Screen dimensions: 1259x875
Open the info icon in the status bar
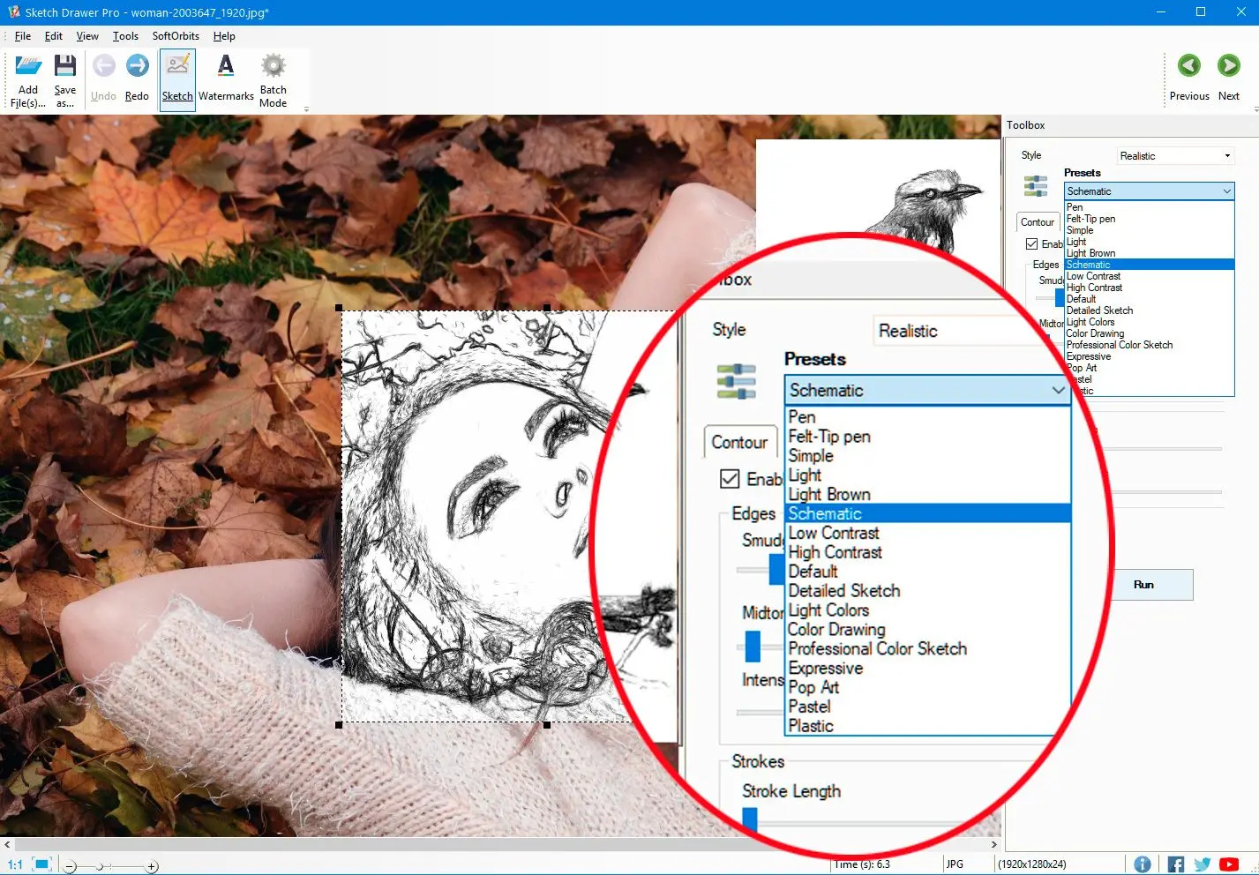point(1143,864)
